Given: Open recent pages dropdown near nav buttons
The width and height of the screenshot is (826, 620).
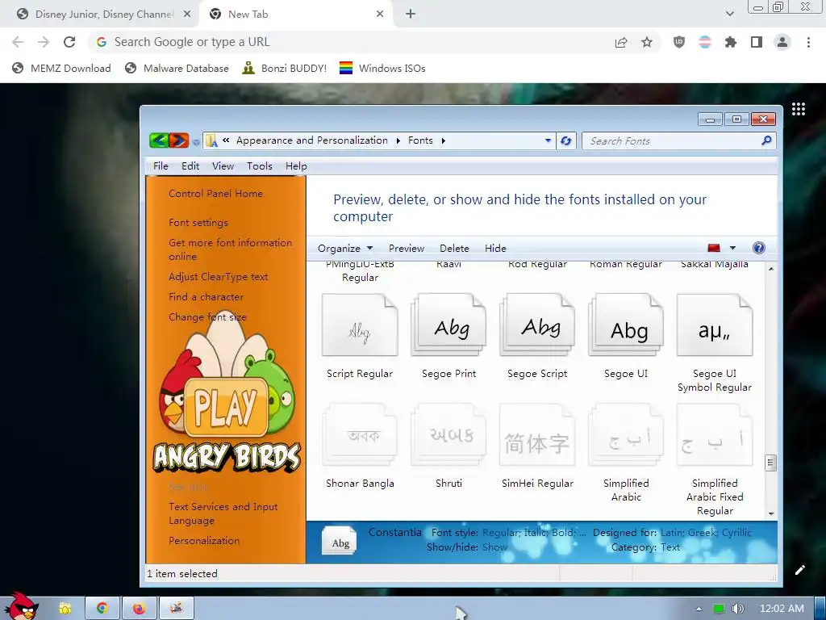Looking at the screenshot, I should click(196, 141).
